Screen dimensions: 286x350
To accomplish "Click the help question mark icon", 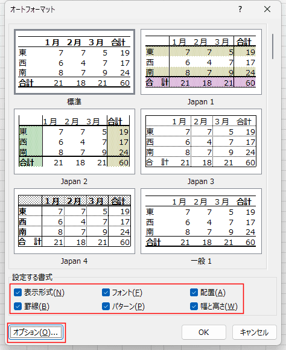I will click(240, 10).
